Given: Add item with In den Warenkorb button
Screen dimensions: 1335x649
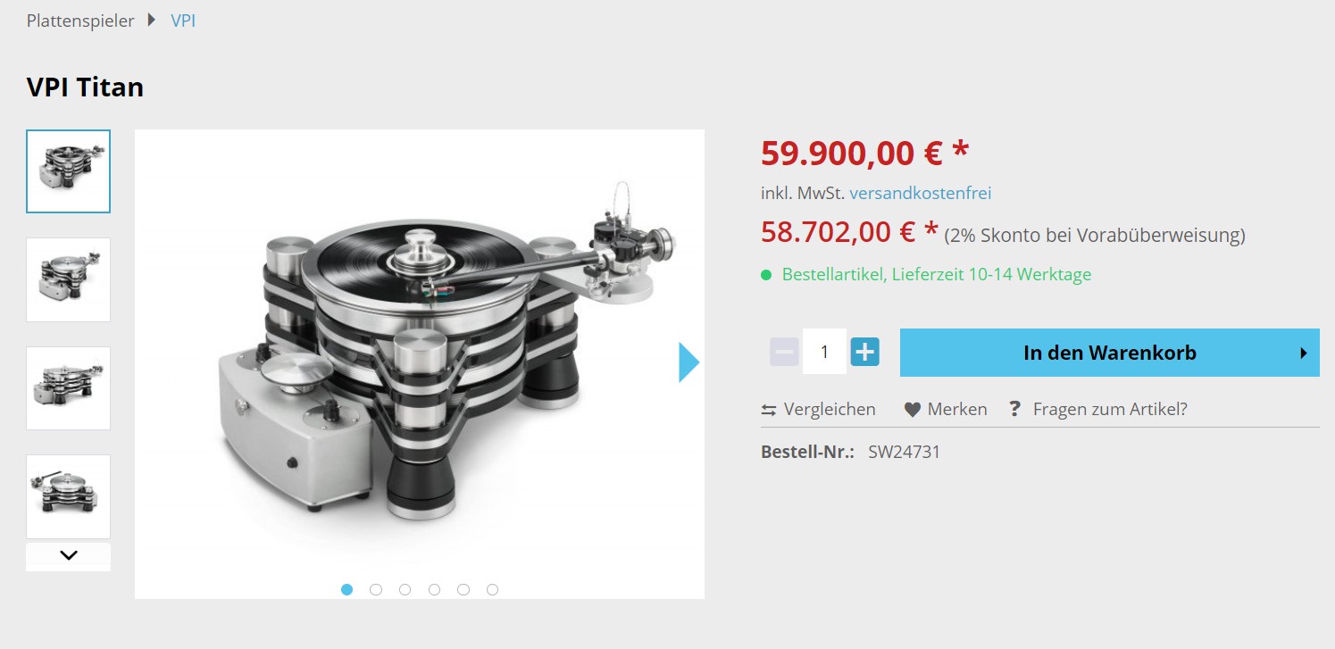Looking at the screenshot, I should click(x=1109, y=353).
